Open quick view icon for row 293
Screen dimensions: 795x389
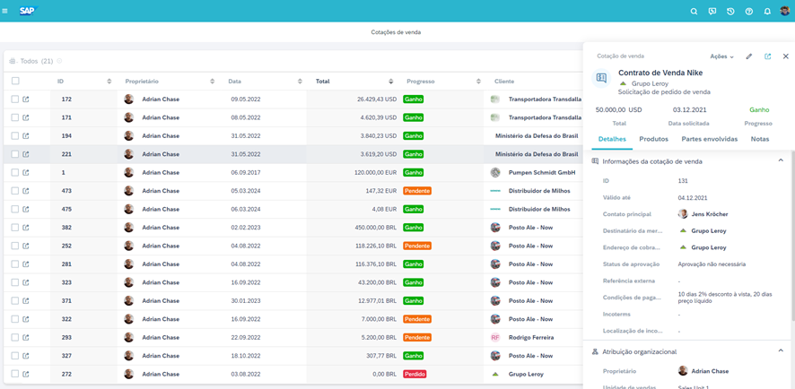tap(26, 337)
